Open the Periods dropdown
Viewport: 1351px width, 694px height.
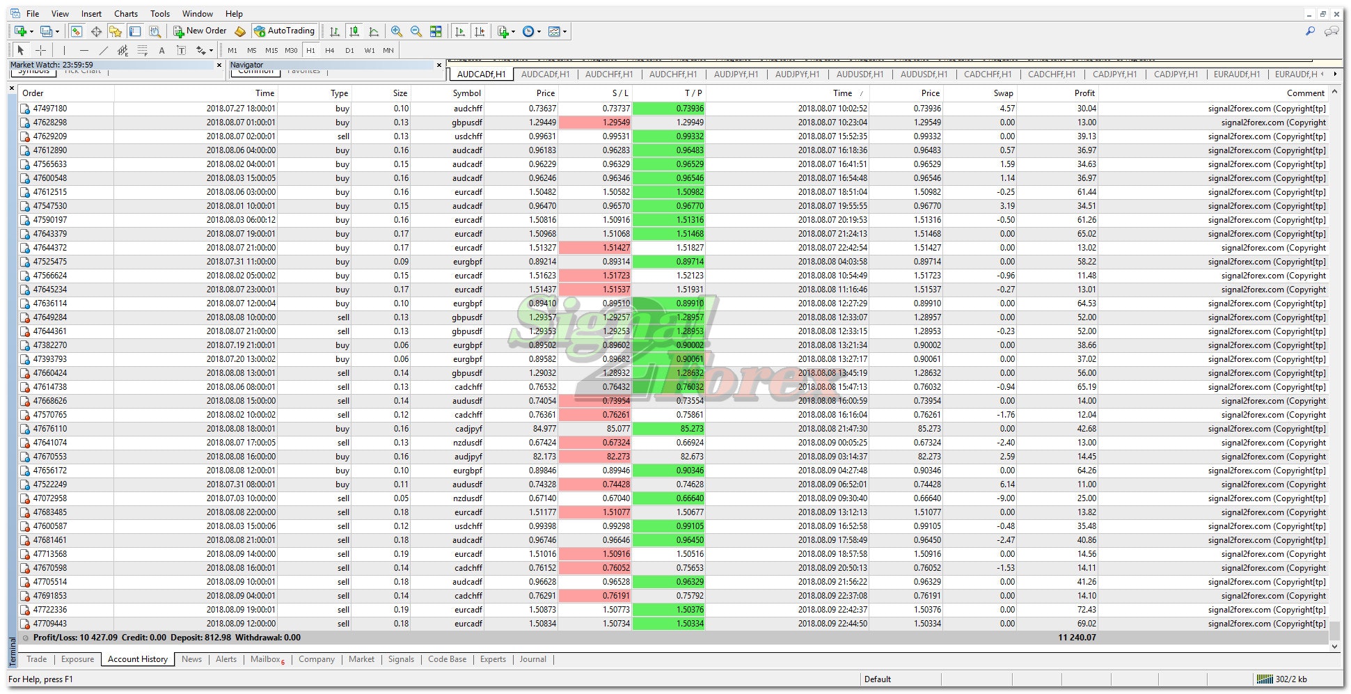click(x=539, y=31)
